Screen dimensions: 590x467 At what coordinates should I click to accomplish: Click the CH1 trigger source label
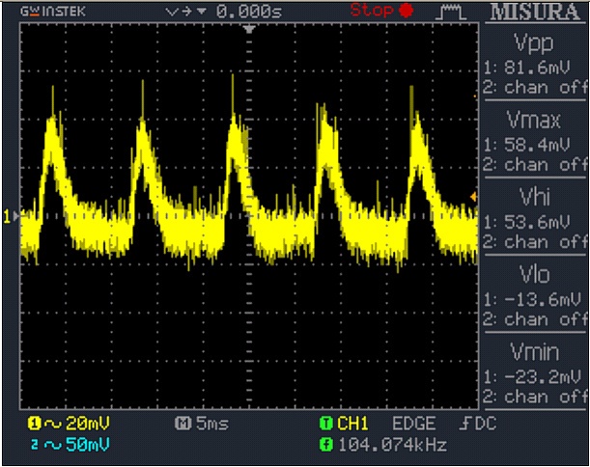tap(352, 424)
